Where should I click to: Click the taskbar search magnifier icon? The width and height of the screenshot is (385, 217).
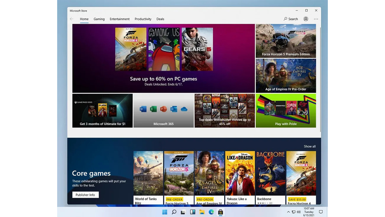(x=174, y=212)
